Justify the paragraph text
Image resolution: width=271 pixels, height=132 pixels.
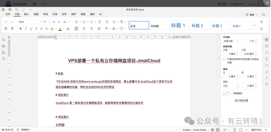click(x=99, y=28)
